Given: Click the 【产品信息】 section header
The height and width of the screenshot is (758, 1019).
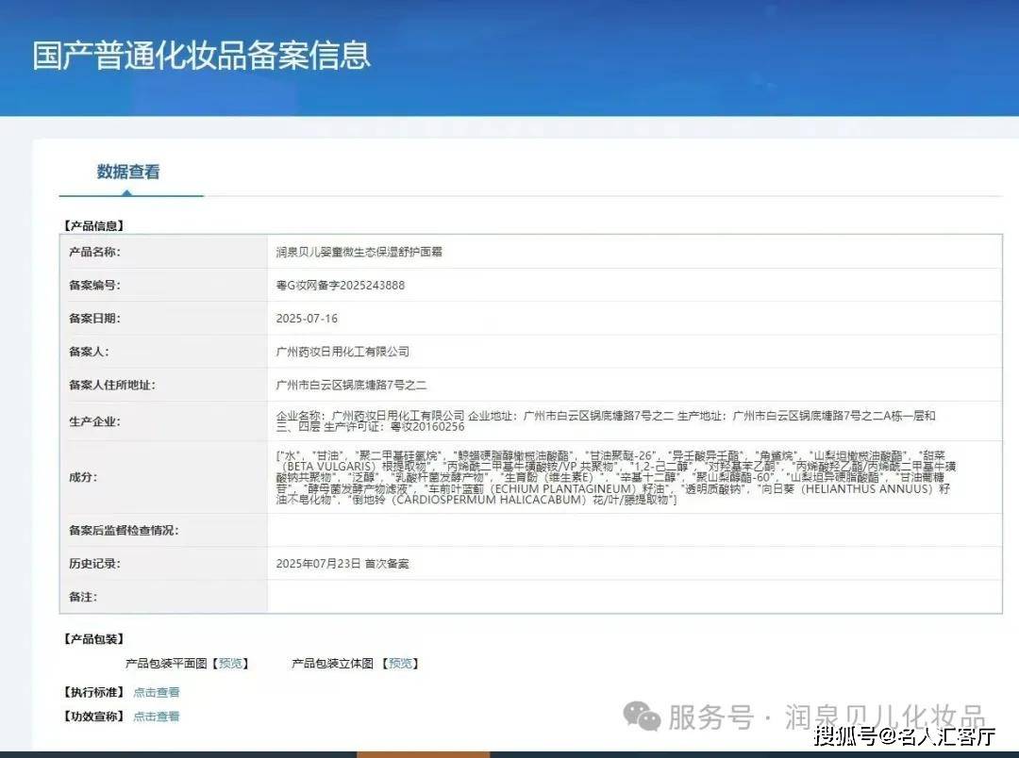Looking at the screenshot, I should pyautogui.click(x=93, y=225).
